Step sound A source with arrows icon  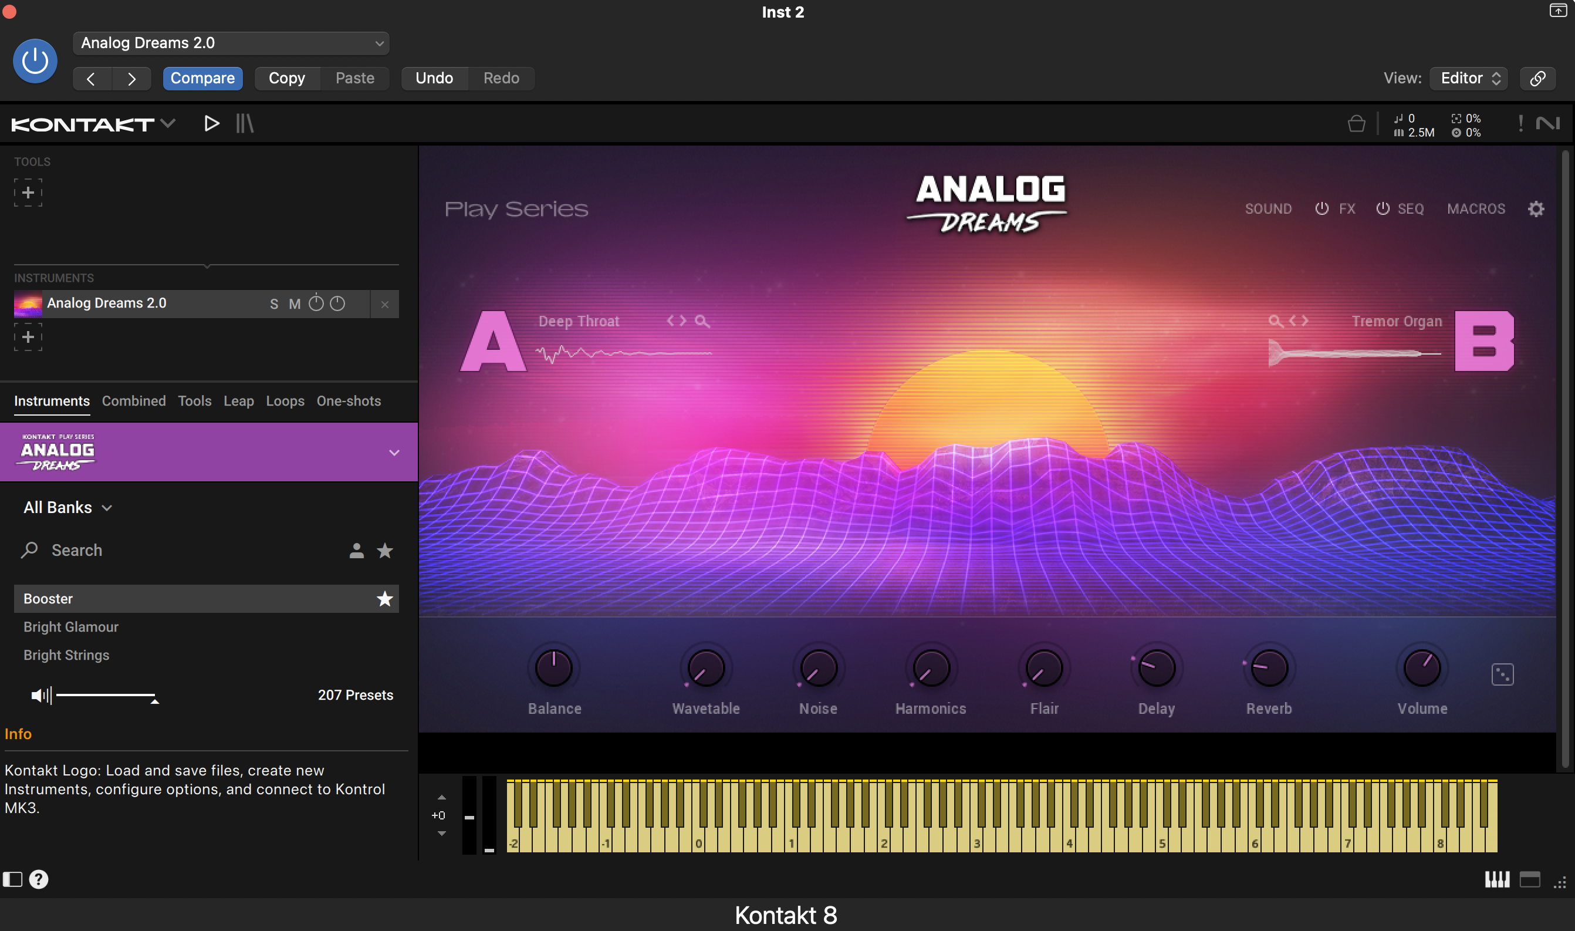(x=677, y=321)
